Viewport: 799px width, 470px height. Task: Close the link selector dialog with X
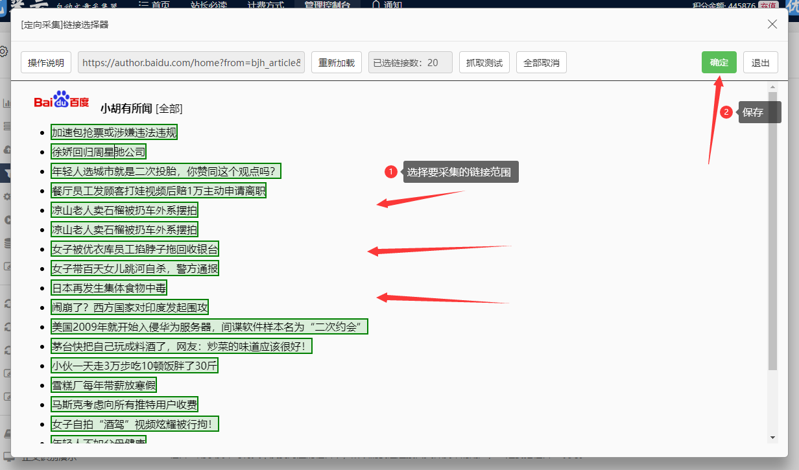point(772,25)
